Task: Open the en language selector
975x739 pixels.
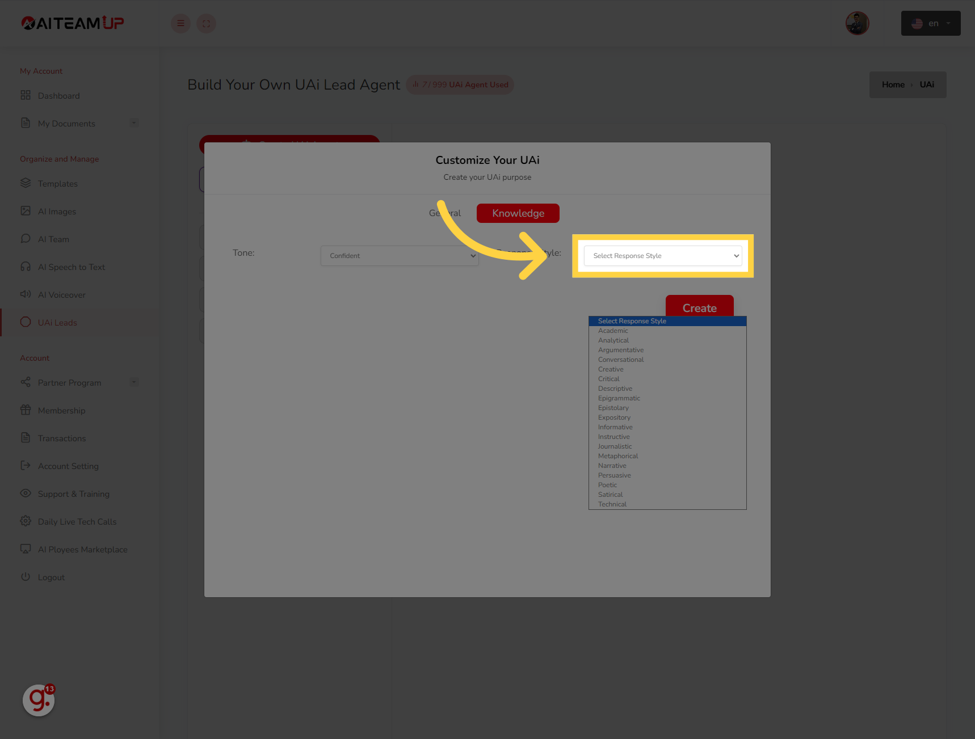Action: pos(930,23)
